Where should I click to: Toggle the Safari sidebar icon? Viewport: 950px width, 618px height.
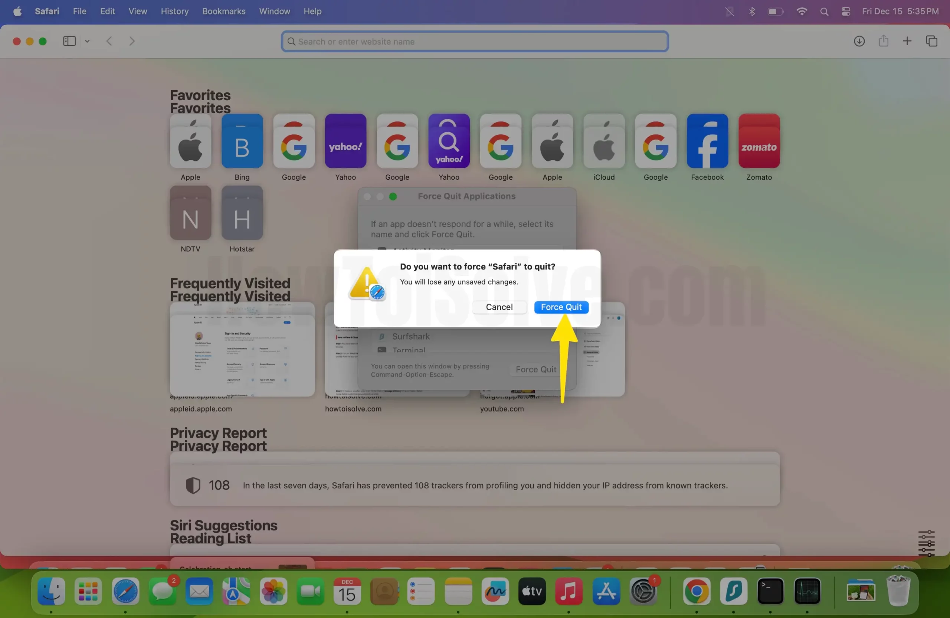pos(69,41)
